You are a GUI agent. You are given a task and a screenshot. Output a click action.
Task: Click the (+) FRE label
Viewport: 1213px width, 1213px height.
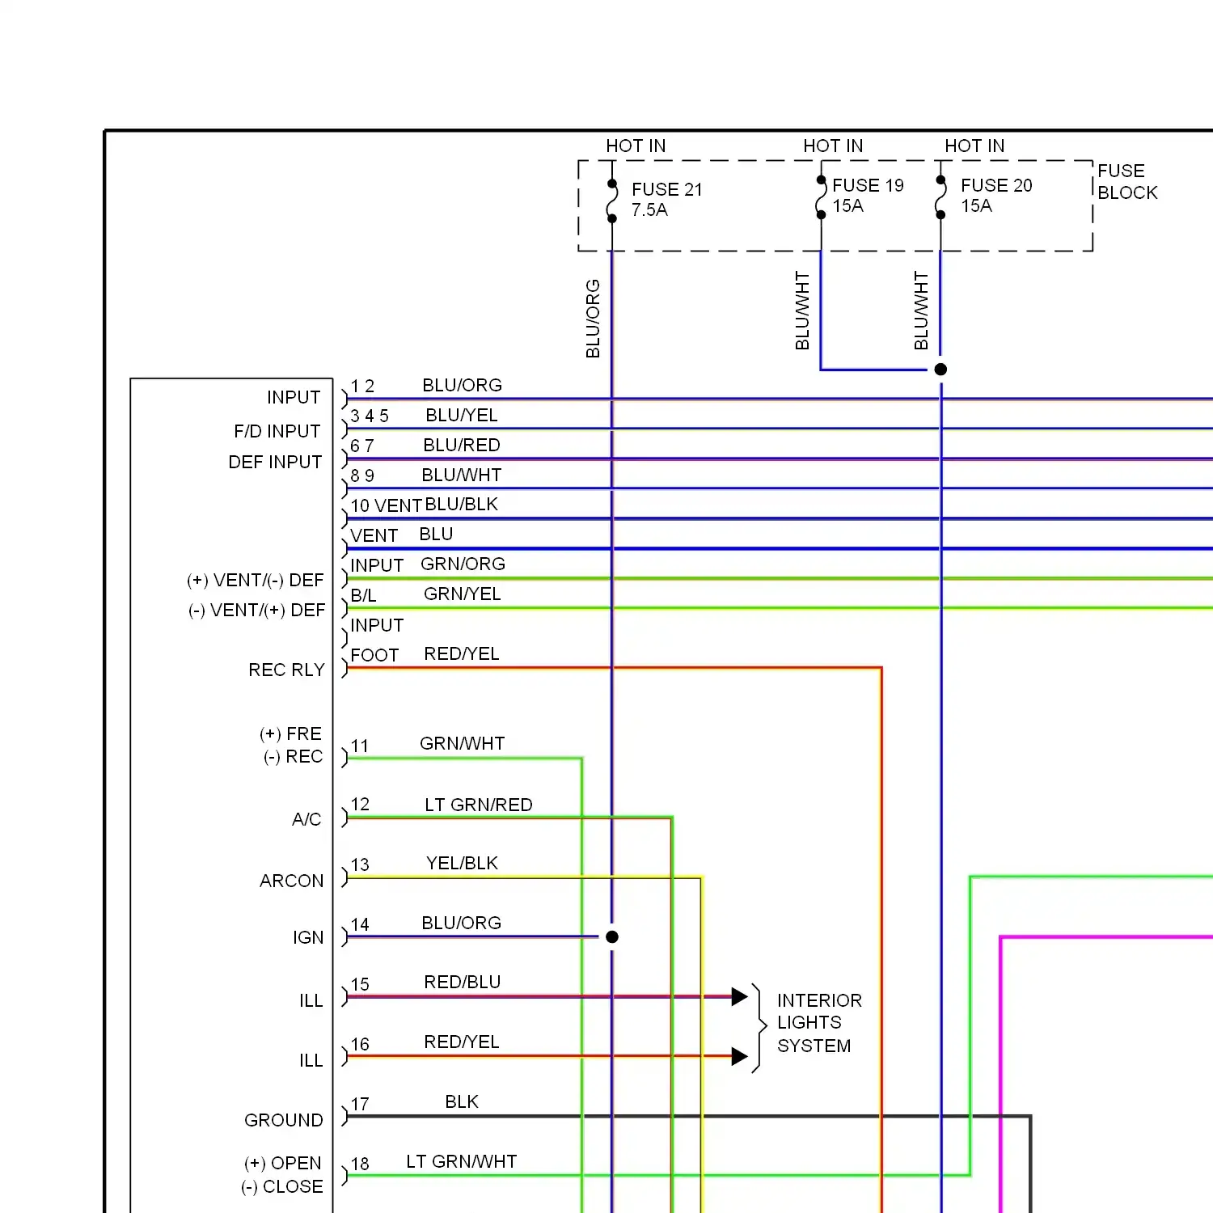pyautogui.click(x=290, y=733)
